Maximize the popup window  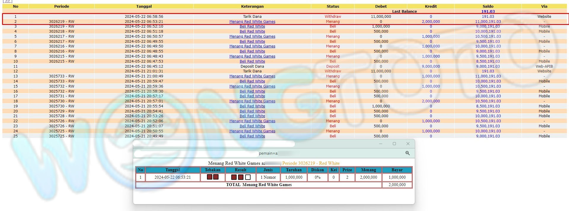394,144
